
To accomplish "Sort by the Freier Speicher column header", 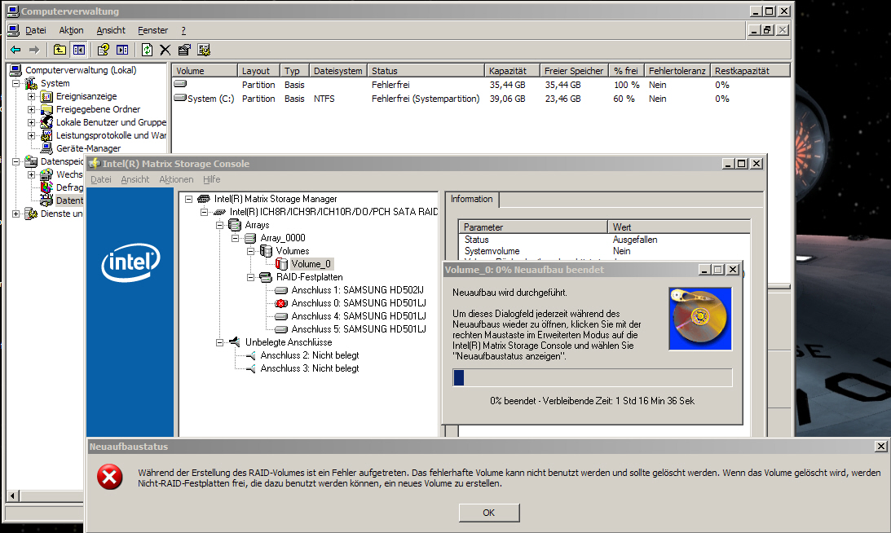I will [x=574, y=71].
